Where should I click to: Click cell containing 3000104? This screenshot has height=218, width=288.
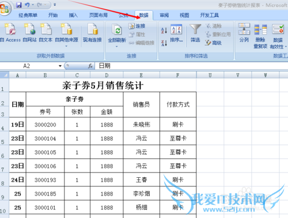pyautogui.click(x=45, y=138)
